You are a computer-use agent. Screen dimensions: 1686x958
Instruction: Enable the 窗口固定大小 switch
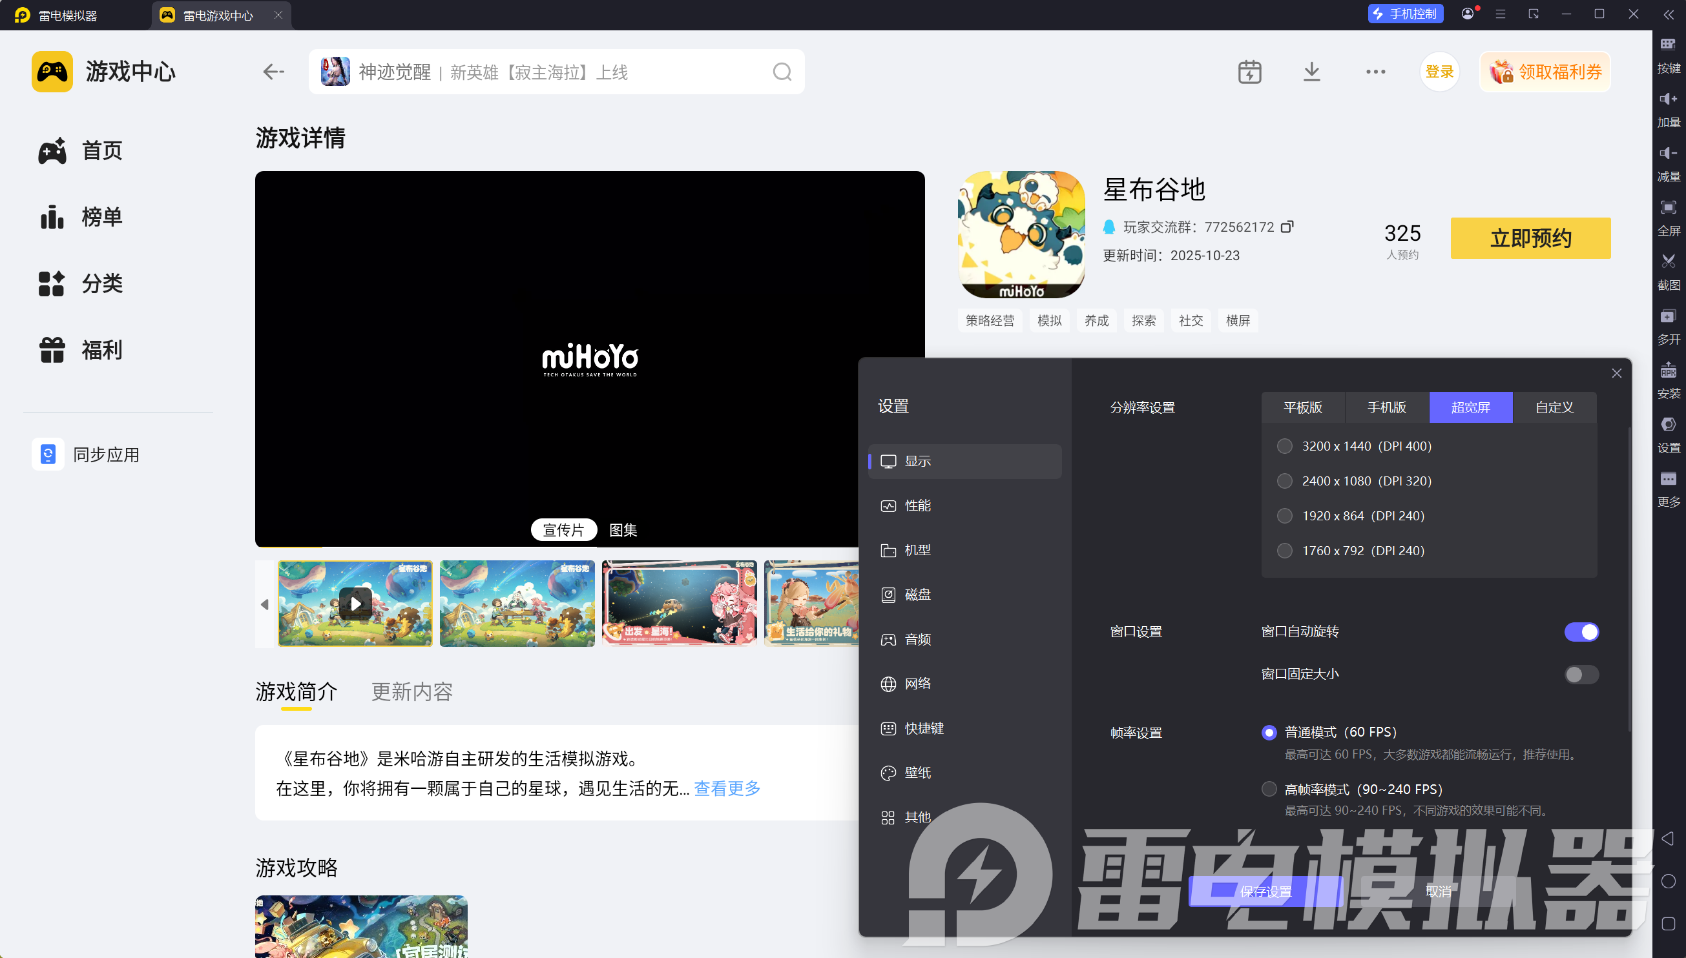[1581, 675]
